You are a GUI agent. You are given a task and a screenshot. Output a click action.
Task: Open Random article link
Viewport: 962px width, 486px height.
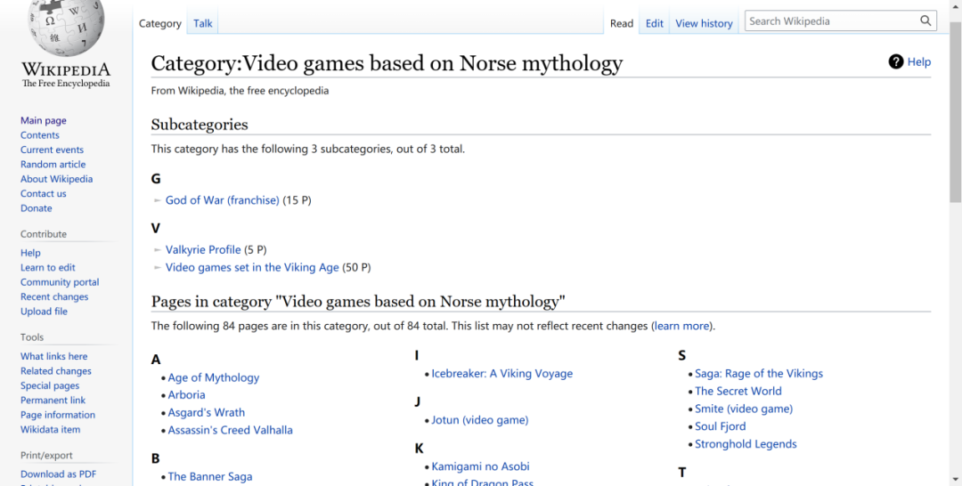[53, 165]
